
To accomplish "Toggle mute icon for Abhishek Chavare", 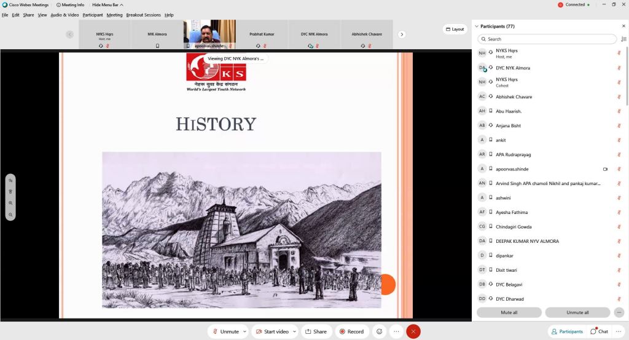I will click(x=619, y=97).
